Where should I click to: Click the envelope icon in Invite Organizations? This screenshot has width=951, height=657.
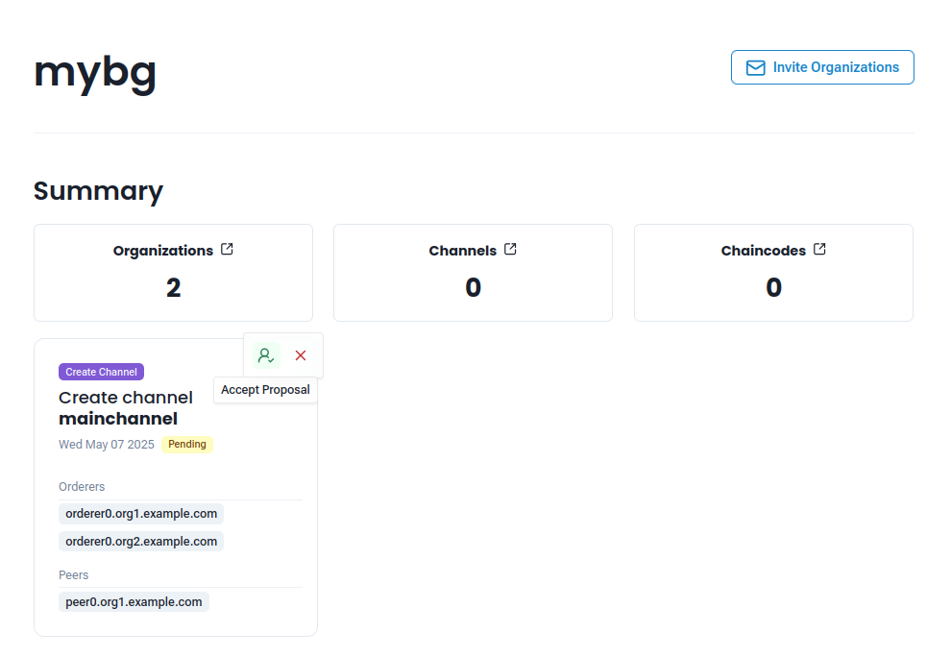coord(755,67)
